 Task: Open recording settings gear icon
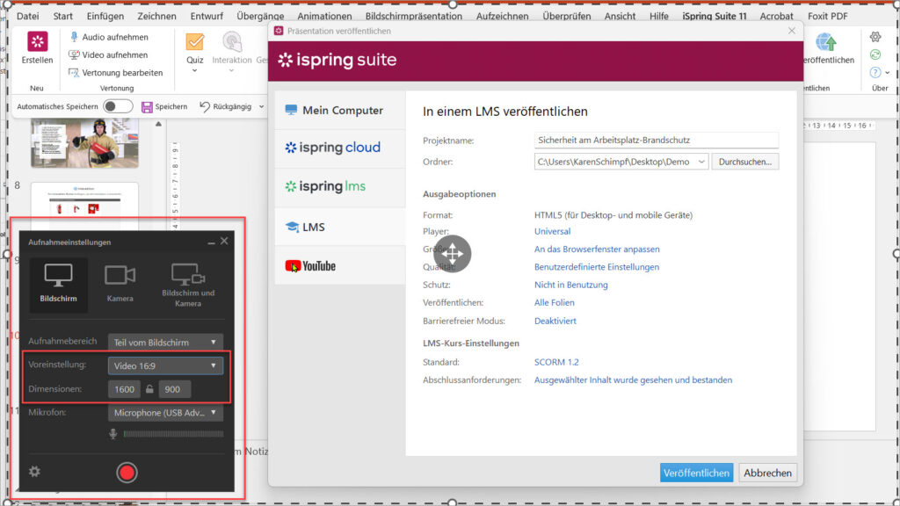click(34, 472)
